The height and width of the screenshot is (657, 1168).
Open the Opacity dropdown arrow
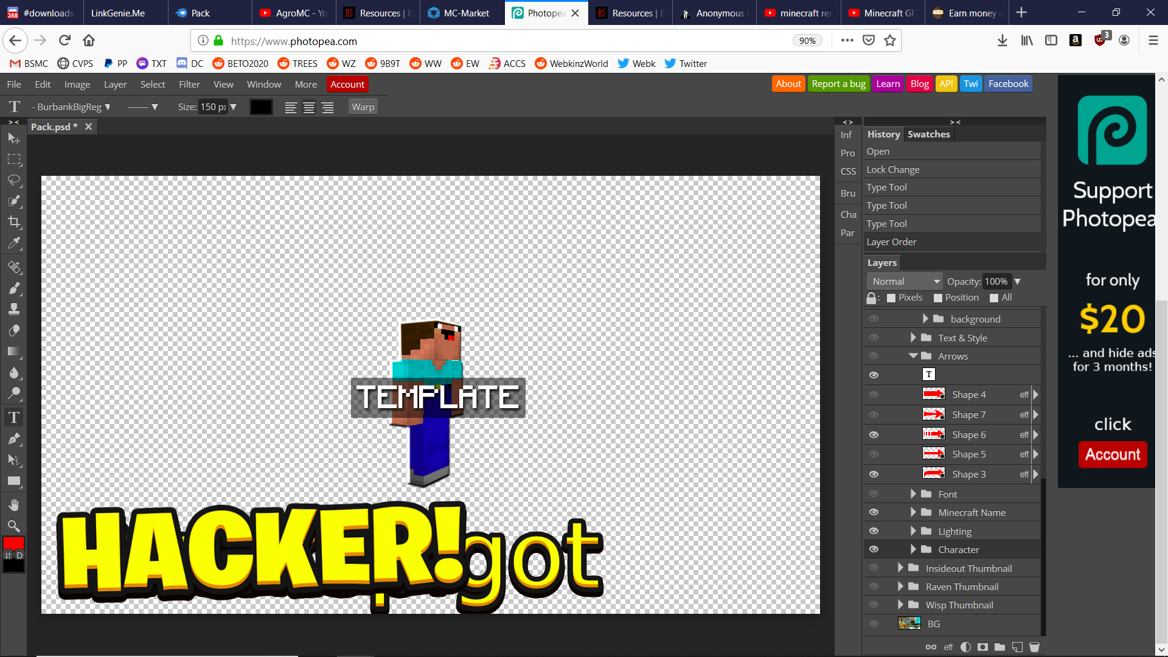pyautogui.click(x=1017, y=281)
